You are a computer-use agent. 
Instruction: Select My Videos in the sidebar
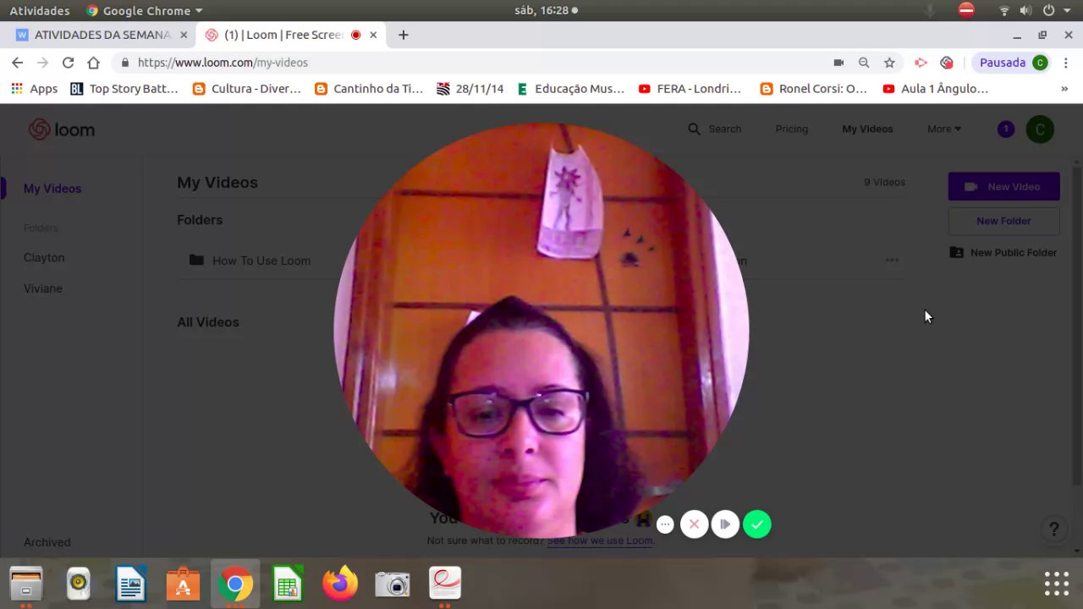(x=52, y=189)
